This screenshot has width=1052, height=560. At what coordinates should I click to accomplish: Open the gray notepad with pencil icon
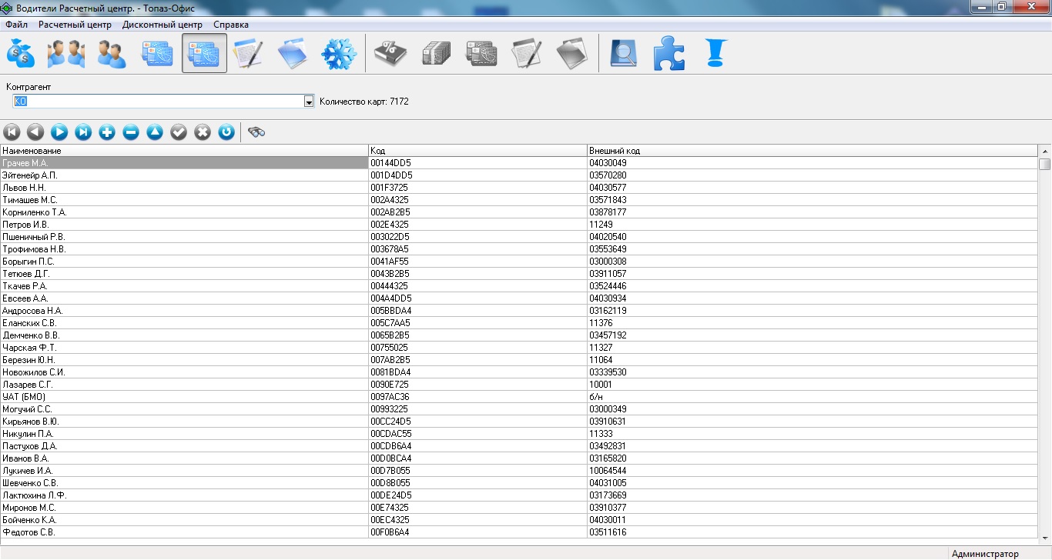click(x=528, y=53)
